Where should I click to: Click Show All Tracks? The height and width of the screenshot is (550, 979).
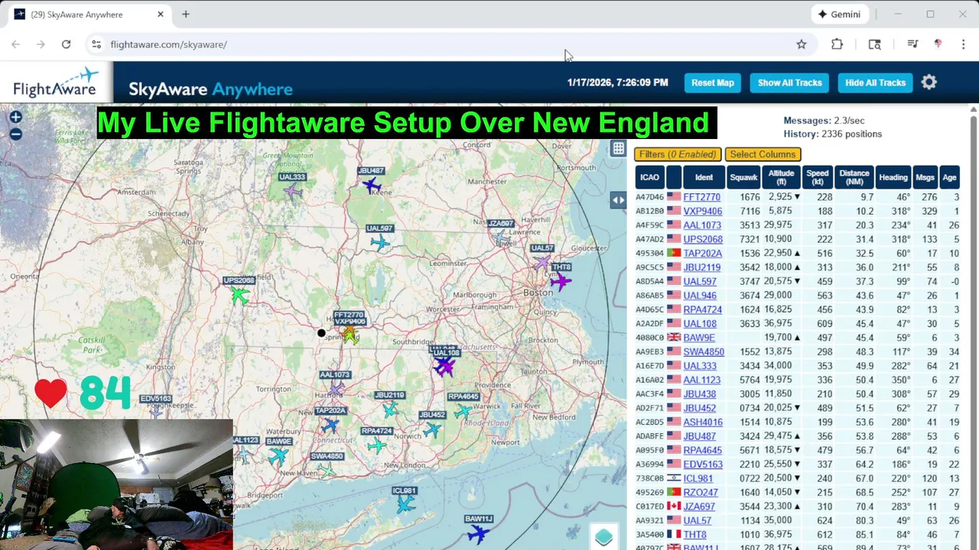coord(789,82)
